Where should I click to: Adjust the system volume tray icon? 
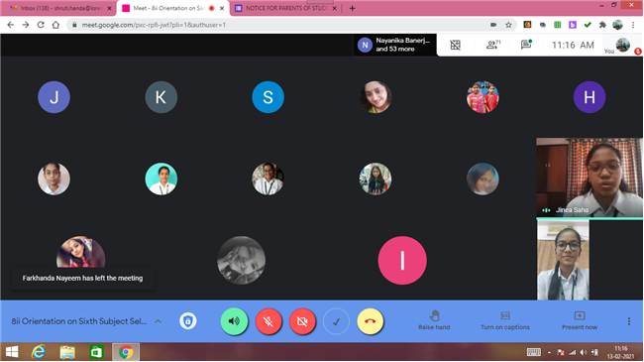pyautogui.click(x=584, y=352)
